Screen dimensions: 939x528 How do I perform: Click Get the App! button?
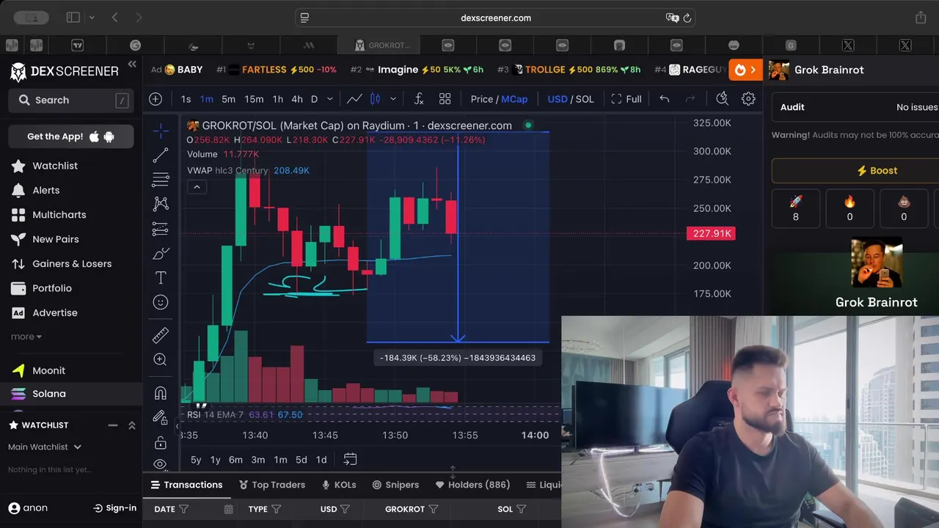tap(71, 136)
